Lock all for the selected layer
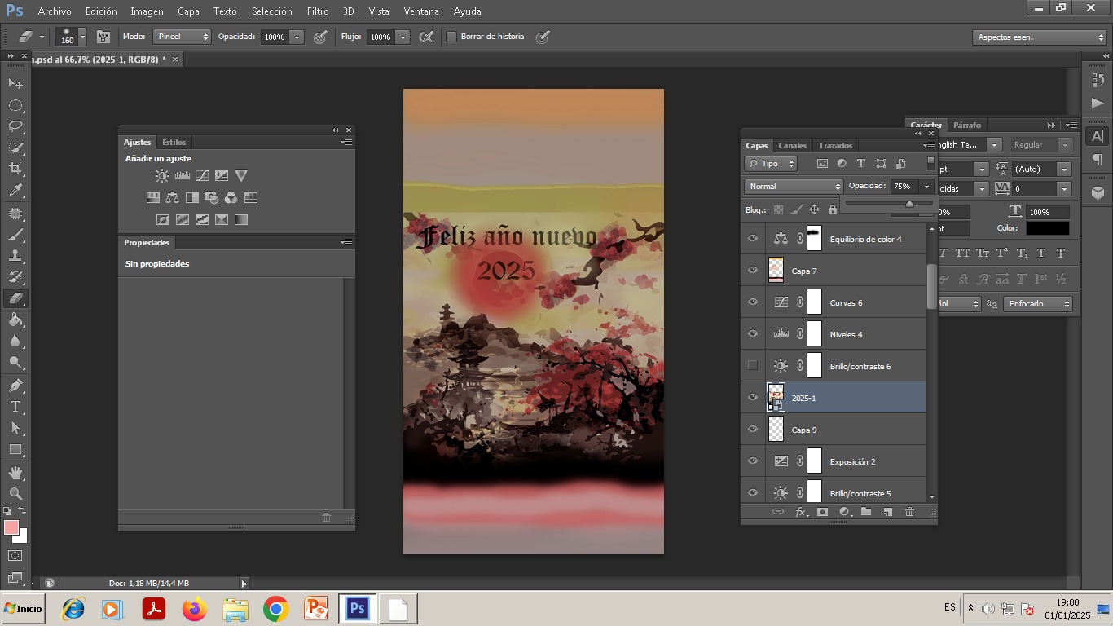 click(x=832, y=209)
